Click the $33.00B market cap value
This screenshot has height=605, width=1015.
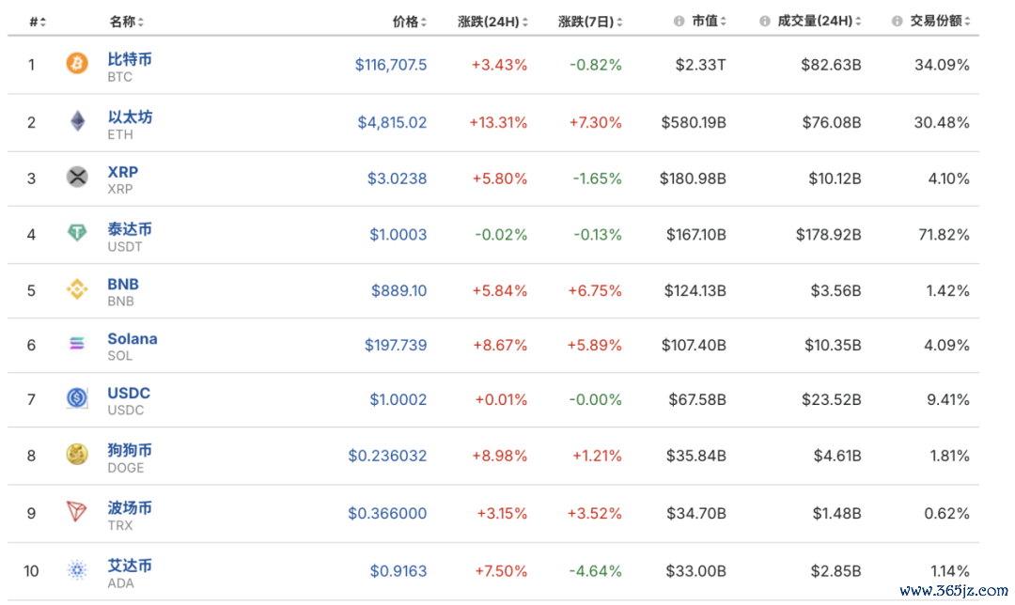click(695, 571)
